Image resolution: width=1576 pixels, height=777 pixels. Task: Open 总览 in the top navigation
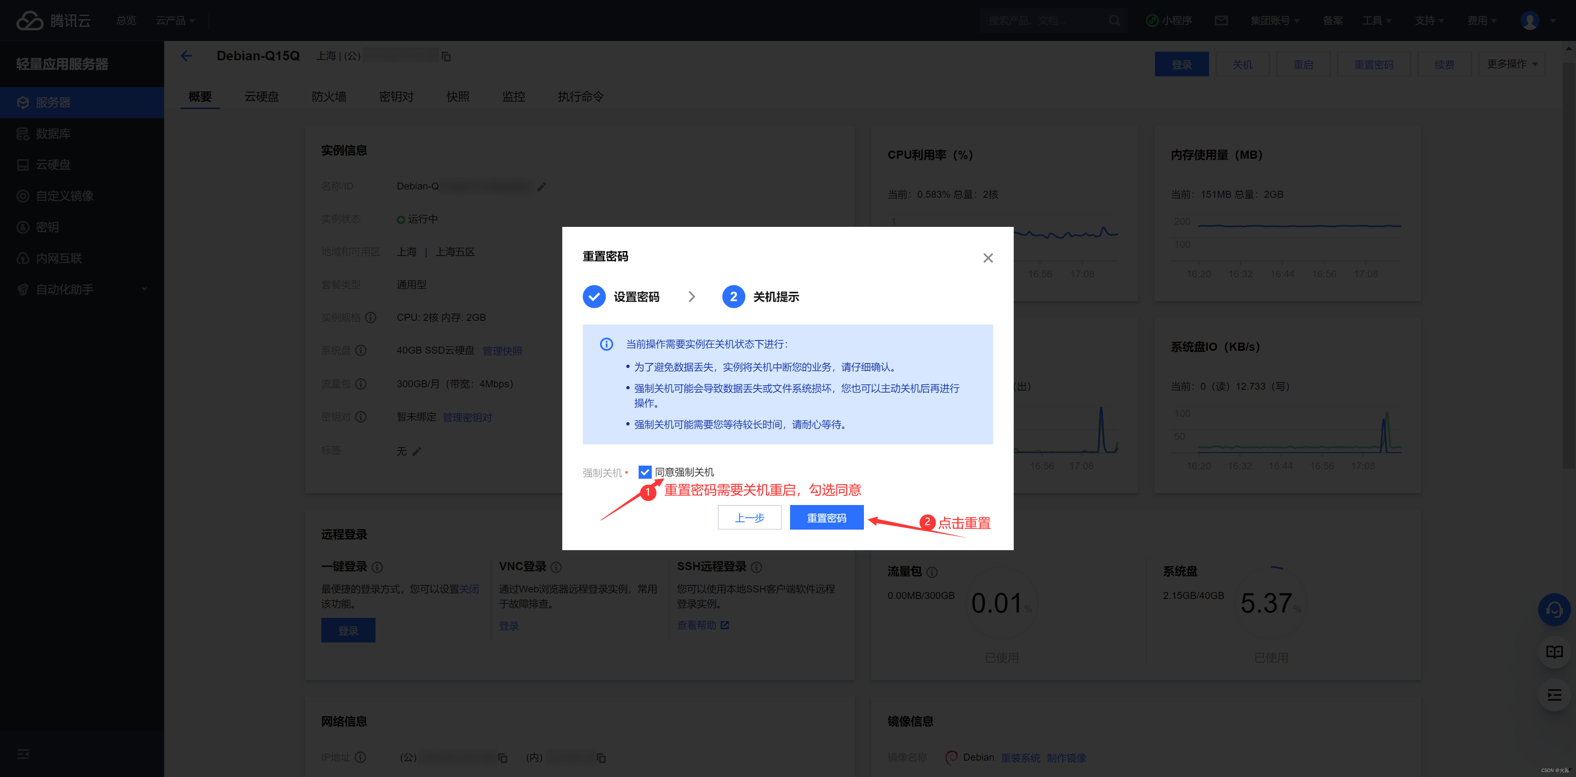tap(127, 21)
